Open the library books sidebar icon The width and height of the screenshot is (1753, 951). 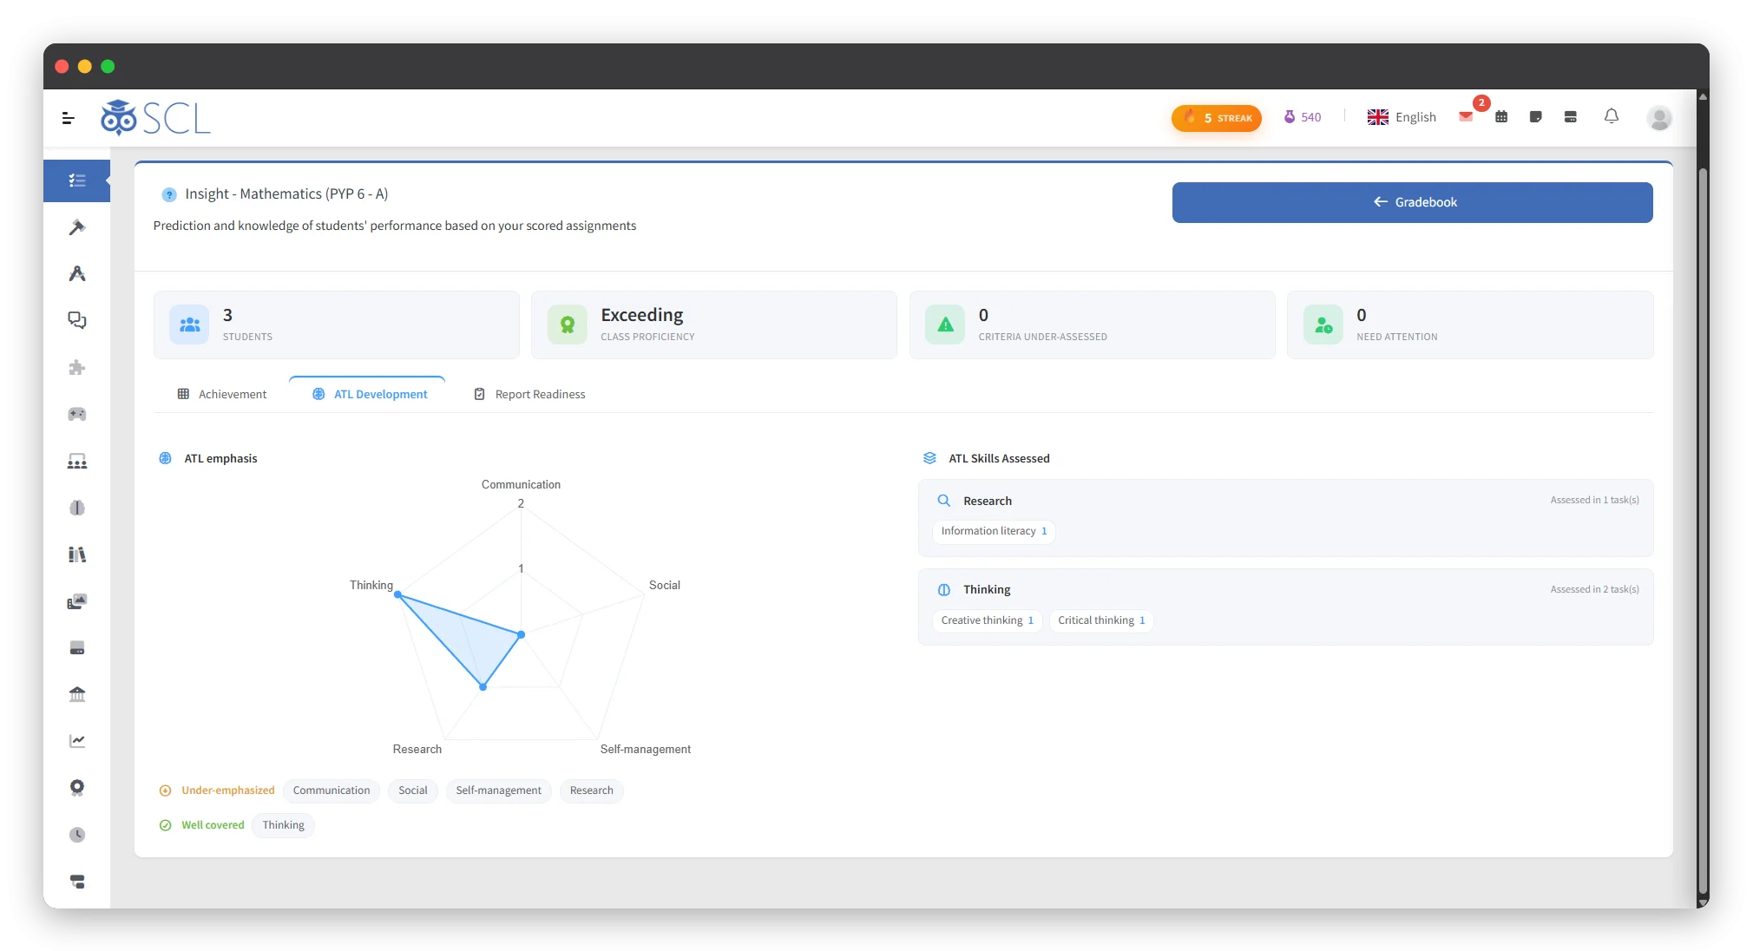pos(77,554)
